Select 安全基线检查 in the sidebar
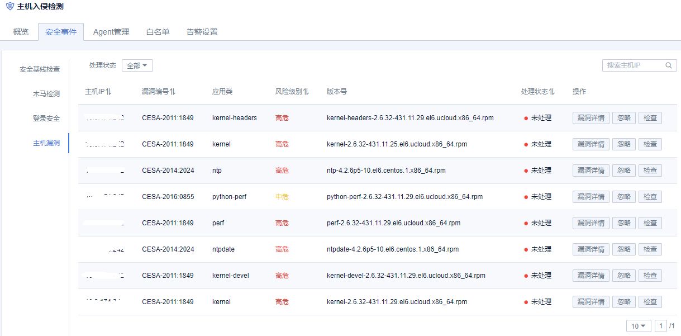The image size is (681, 336). click(x=40, y=69)
